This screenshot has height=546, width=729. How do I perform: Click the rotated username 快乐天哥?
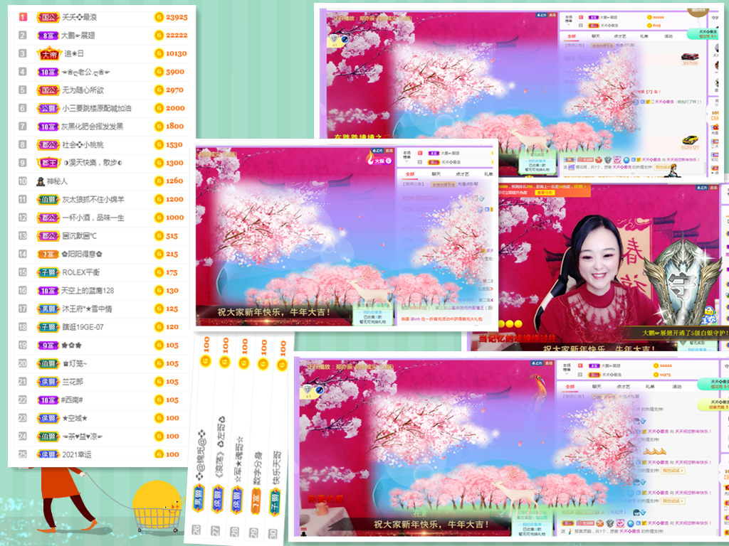pyautogui.click(x=277, y=468)
